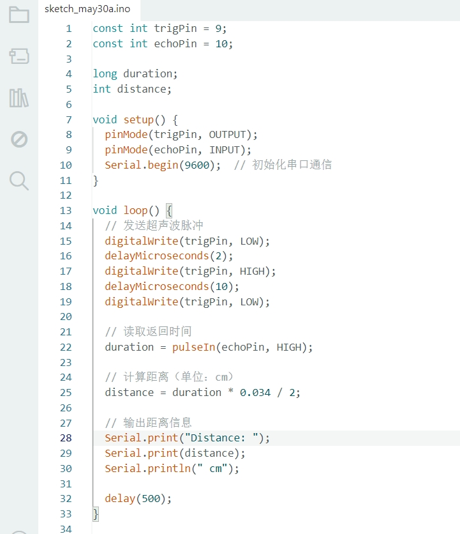Click 'long duration;' on line 4

pos(135,74)
